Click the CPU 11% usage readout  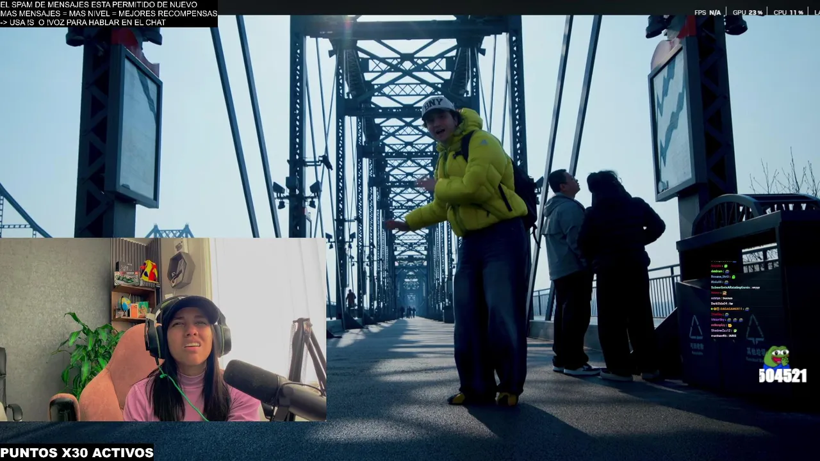[788, 13]
